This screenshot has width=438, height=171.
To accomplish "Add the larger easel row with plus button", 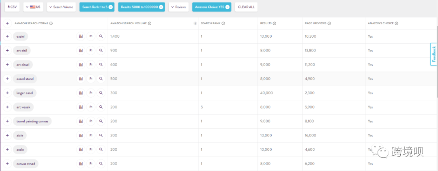I will tap(7, 93).
